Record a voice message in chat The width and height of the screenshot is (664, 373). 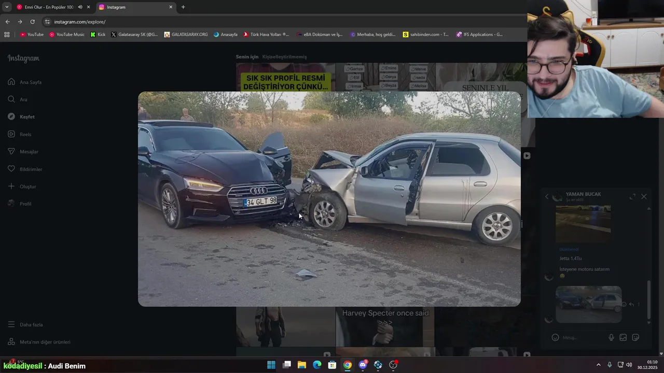(x=611, y=337)
